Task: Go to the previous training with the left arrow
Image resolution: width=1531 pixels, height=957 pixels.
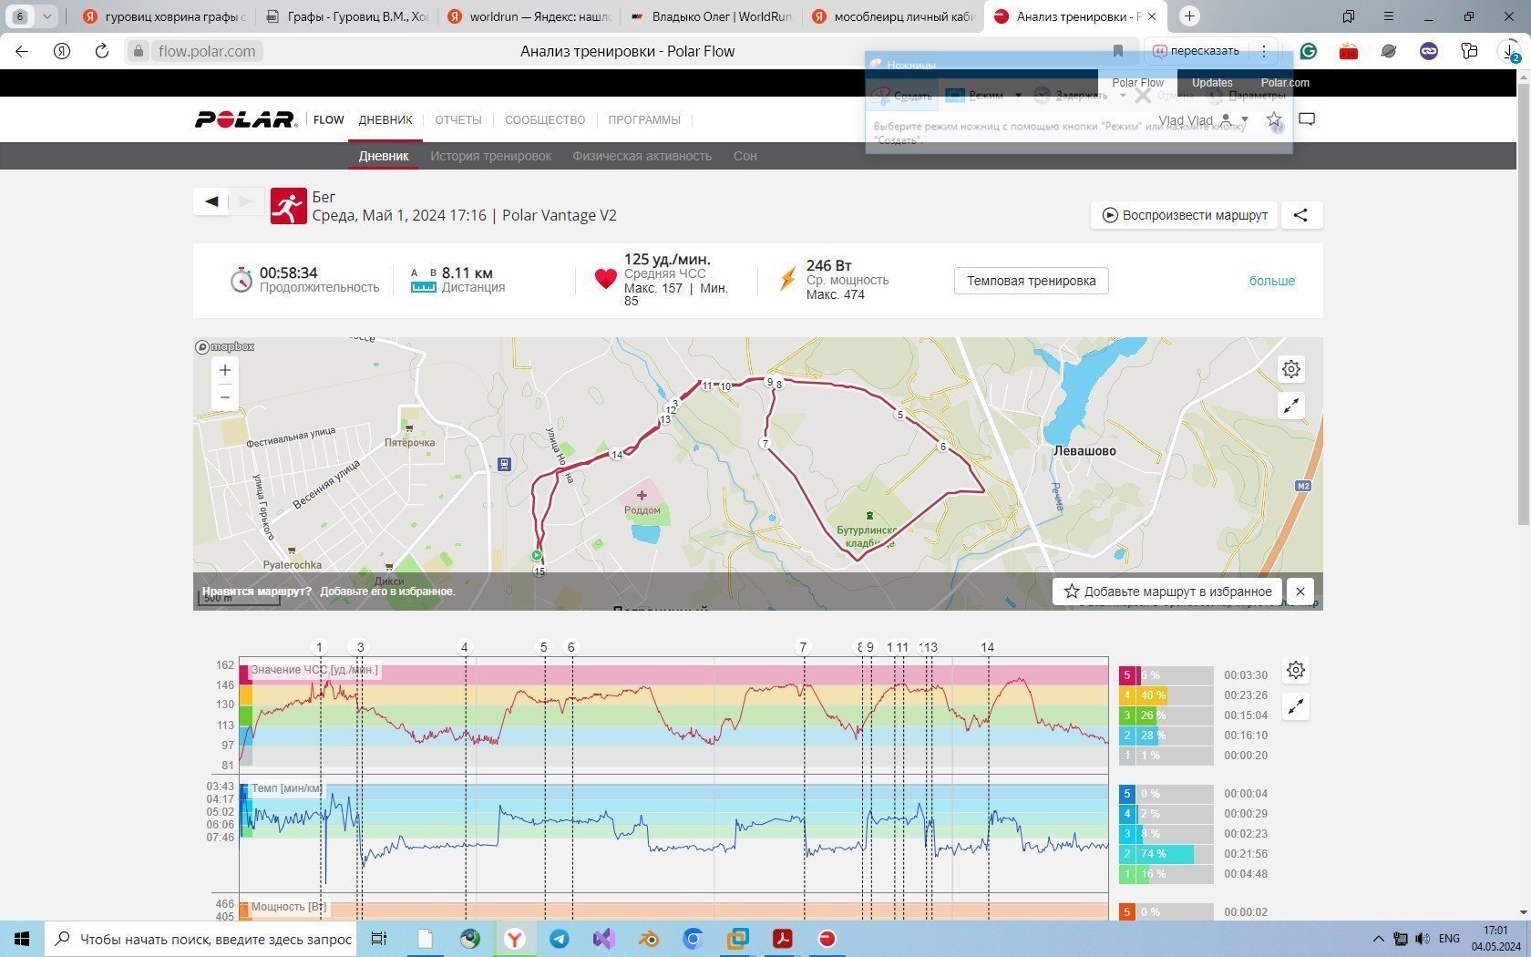Action: tap(211, 201)
